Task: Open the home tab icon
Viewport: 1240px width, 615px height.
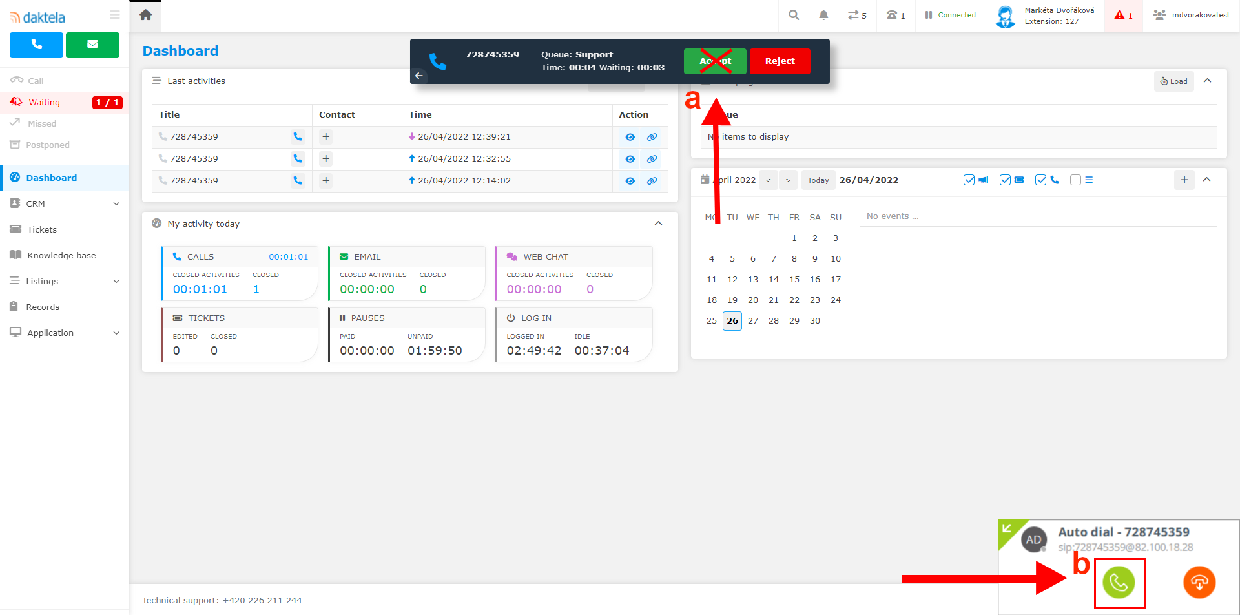Action: point(146,15)
